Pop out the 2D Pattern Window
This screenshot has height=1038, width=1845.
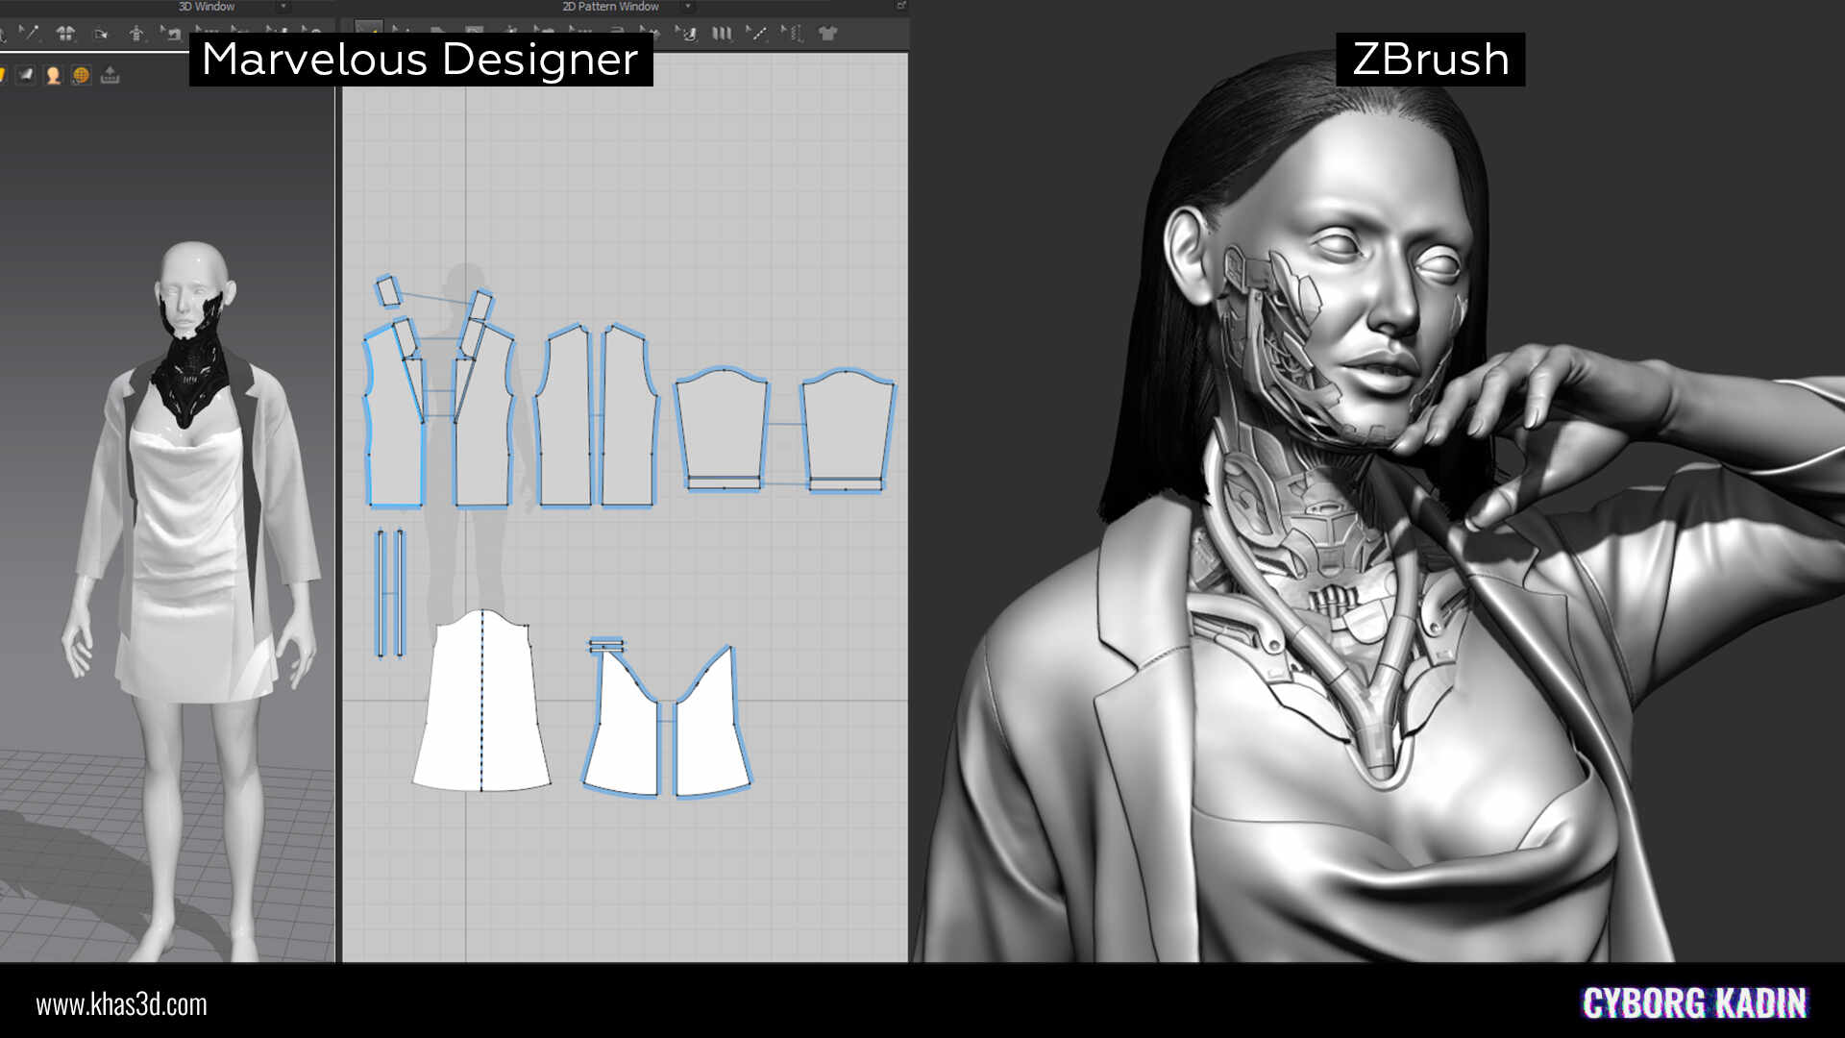(x=900, y=6)
